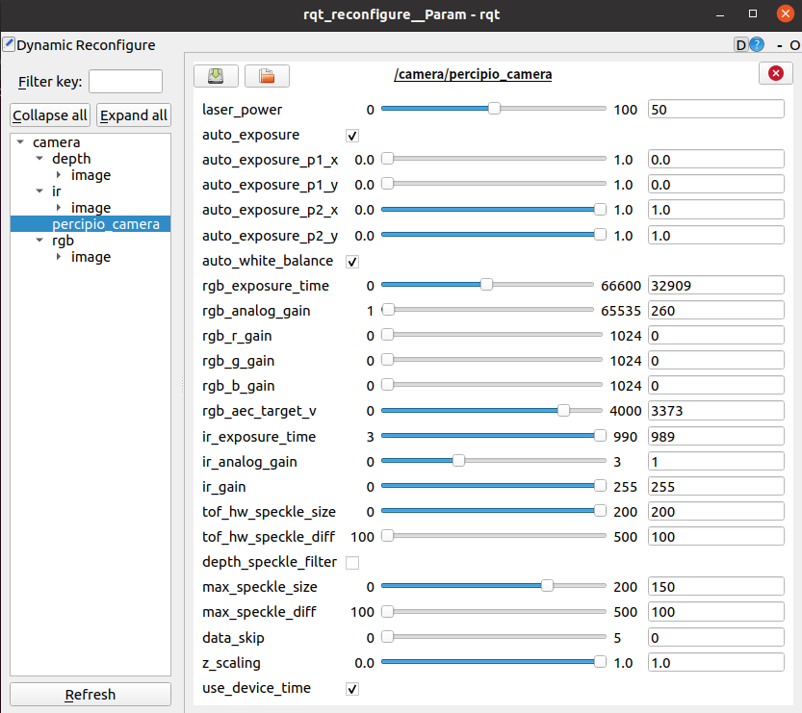The image size is (802, 713).
Task: Click the rgb_aec_target_v slider handle
Action: coord(563,410)
